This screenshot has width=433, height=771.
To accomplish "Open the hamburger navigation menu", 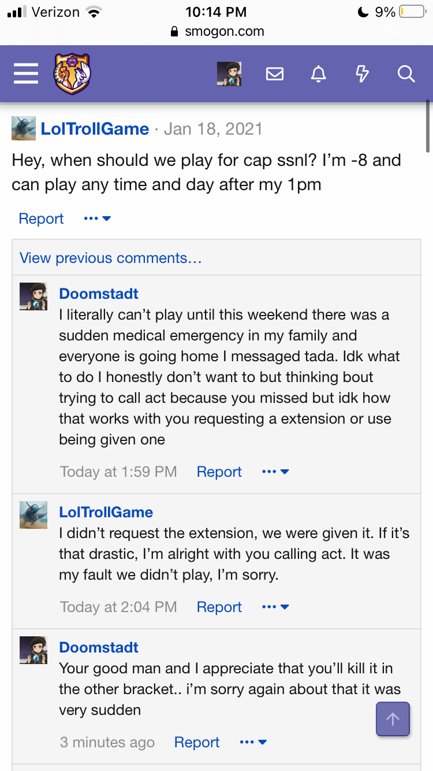I will (26, 74).
